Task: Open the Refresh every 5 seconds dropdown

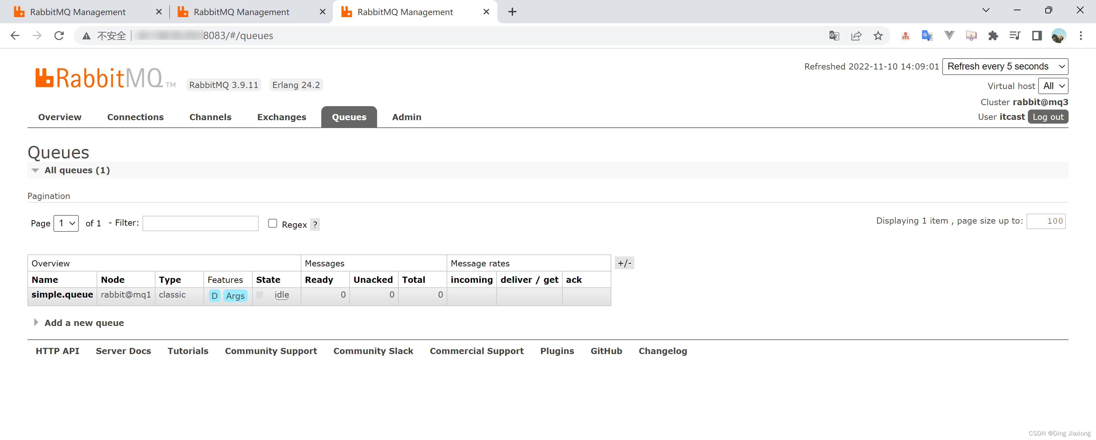Action: click(1005, 66)
